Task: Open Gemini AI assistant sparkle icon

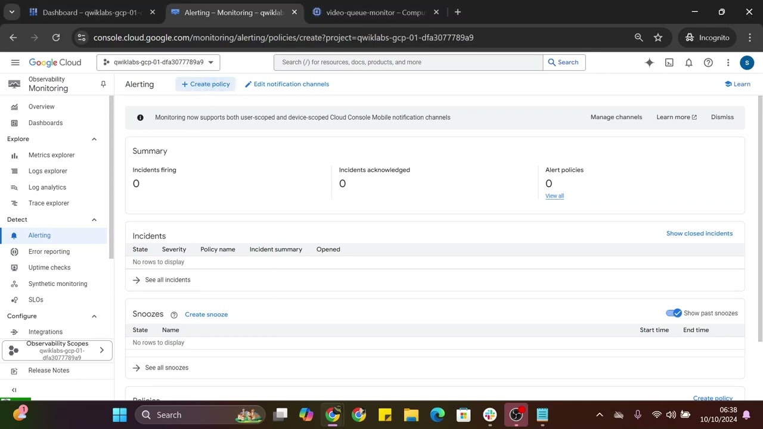Action: (650, 63)
